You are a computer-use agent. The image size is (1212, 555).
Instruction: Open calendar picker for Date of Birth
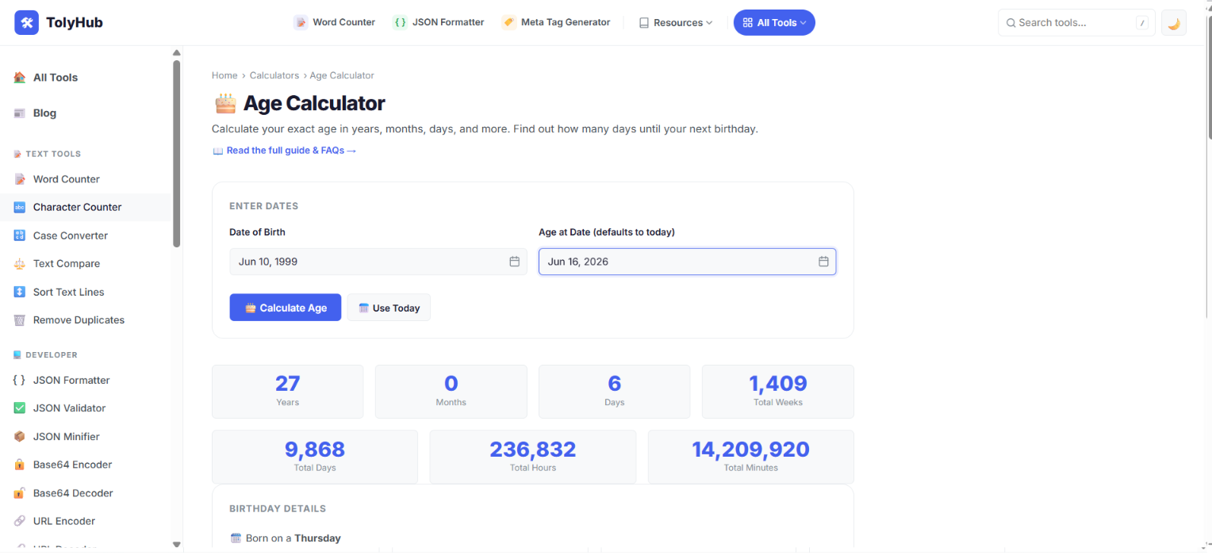(514, 262)
